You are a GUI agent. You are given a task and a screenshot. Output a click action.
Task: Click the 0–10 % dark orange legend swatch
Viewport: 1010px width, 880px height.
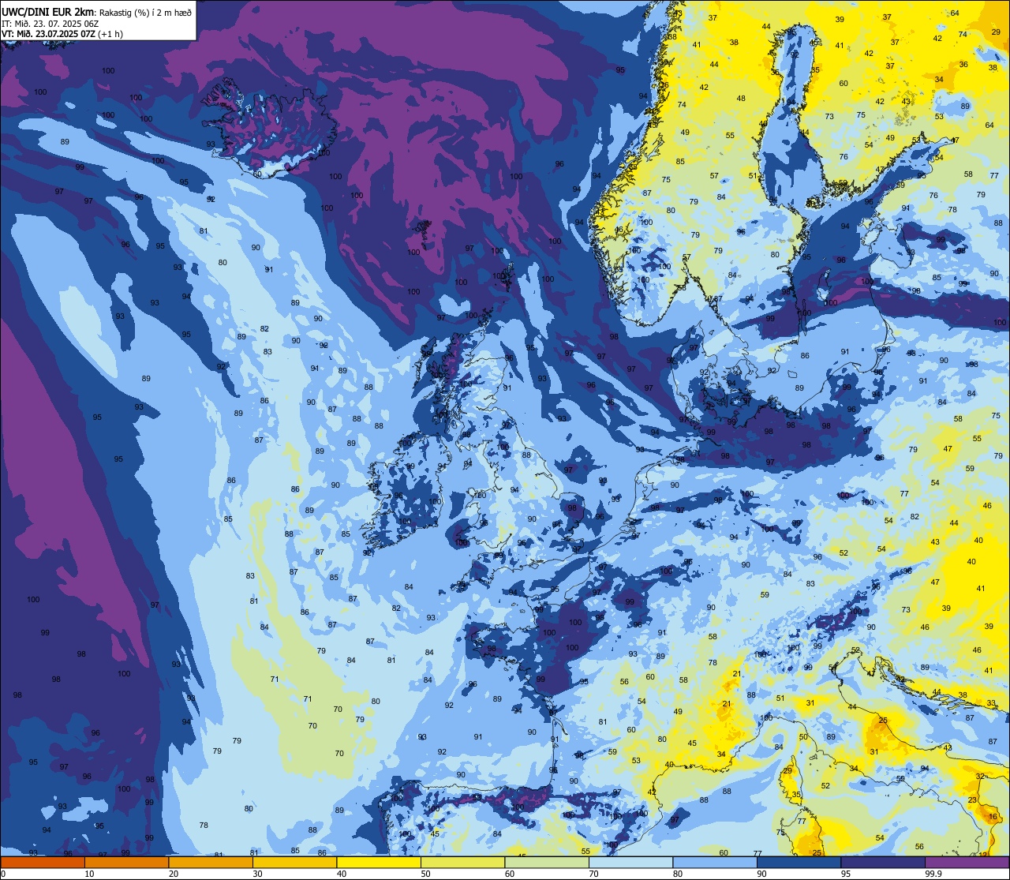click(43, 863)
